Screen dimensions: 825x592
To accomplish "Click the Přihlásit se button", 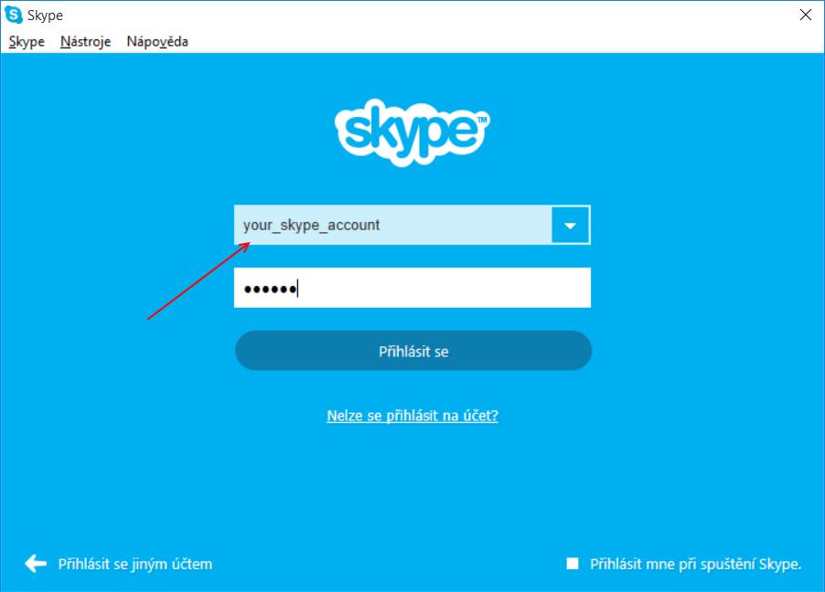I will 413,351.
